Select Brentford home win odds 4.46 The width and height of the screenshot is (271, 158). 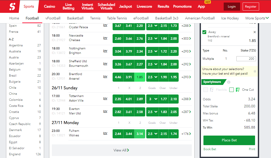(x=118, y=77)
